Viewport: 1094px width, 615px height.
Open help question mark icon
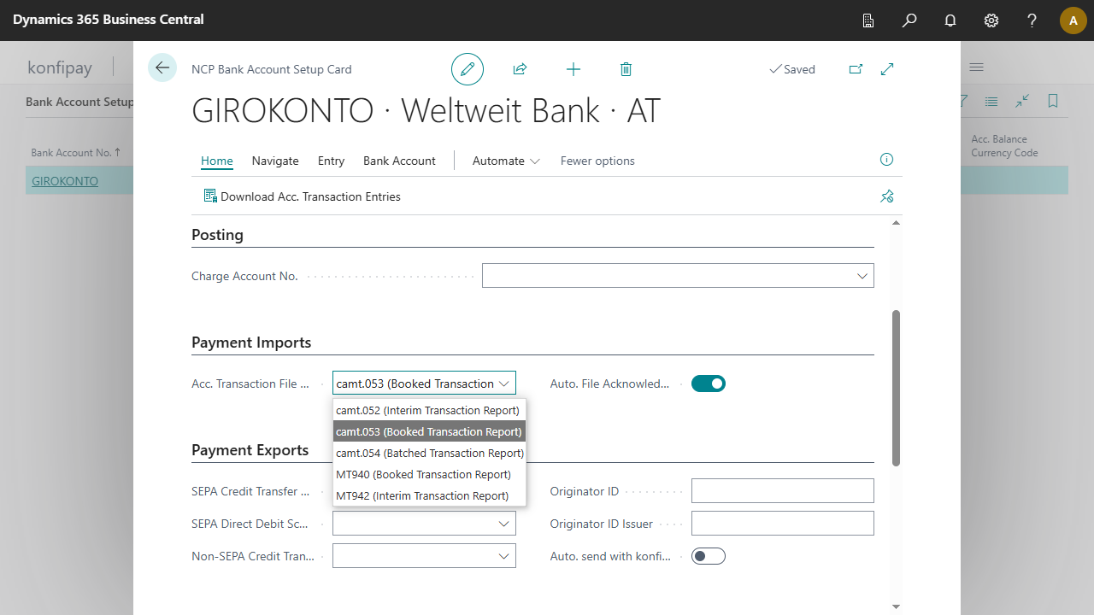pyautogui.click(x=1032, y=20)
